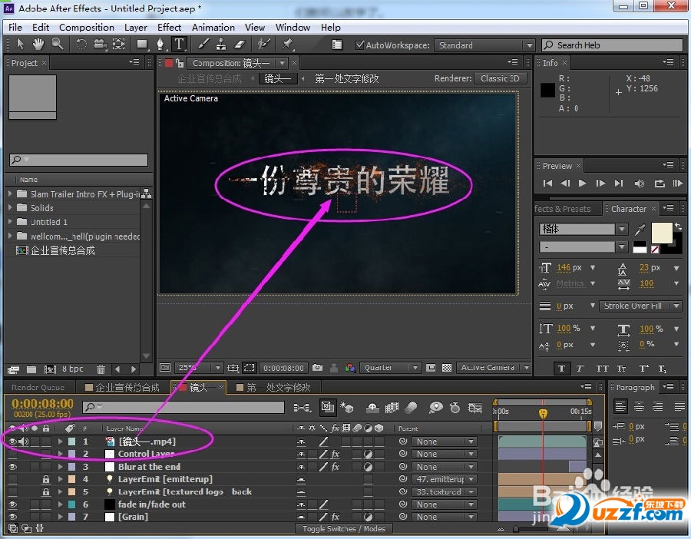Expand the Slam Trailer Intro FX folder
The image size is (691, 539).
pyautogui.click(x=10, y=193)
